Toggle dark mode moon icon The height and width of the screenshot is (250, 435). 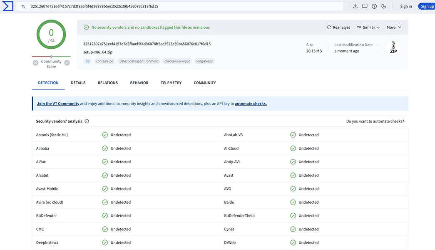click(384, 6)
